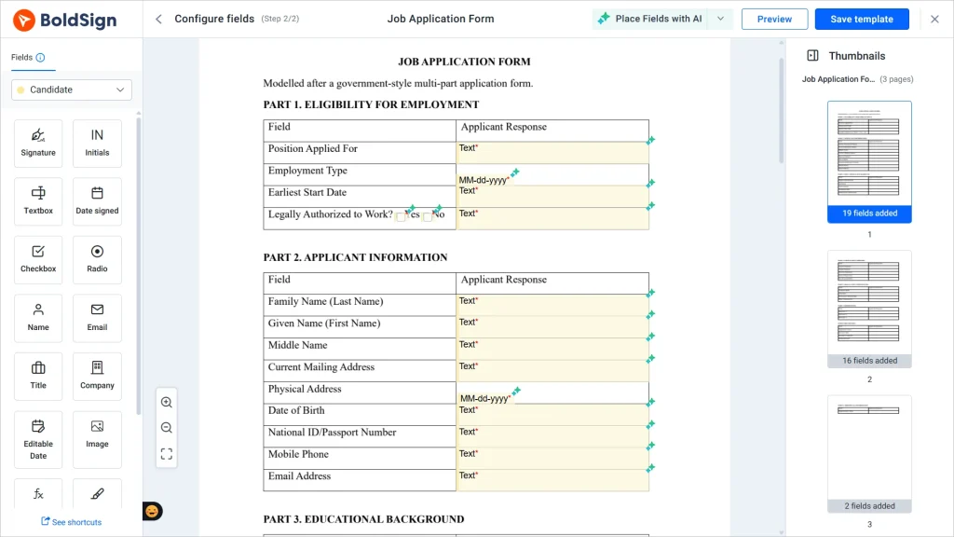Image resolution: width=954 pixels, height=537 pixels.
Task: Click Place Fields with AI
Action: [651, 19]
